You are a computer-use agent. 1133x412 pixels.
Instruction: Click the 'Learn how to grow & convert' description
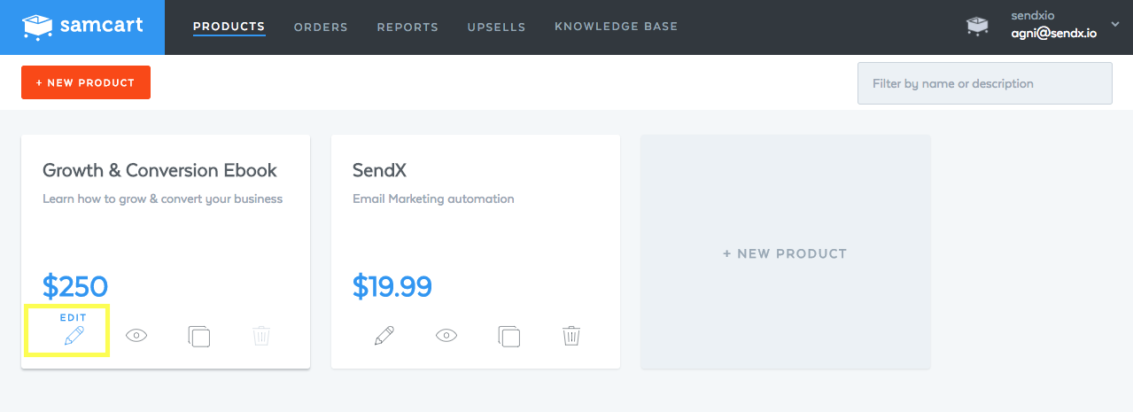click(162, 198)
